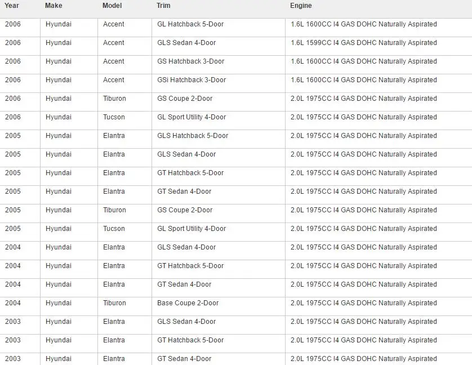Click the Tiburon model cell in 2004 row
Image resolution: width=472 pixels, height=365 pixels.
114,303
